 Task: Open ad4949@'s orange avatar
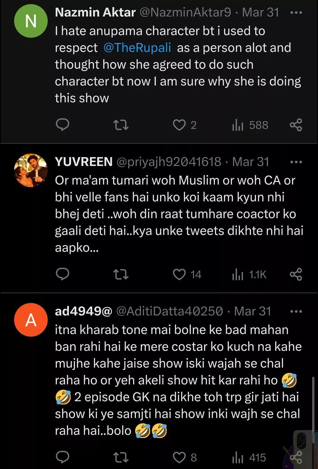[x=31, y=320]
